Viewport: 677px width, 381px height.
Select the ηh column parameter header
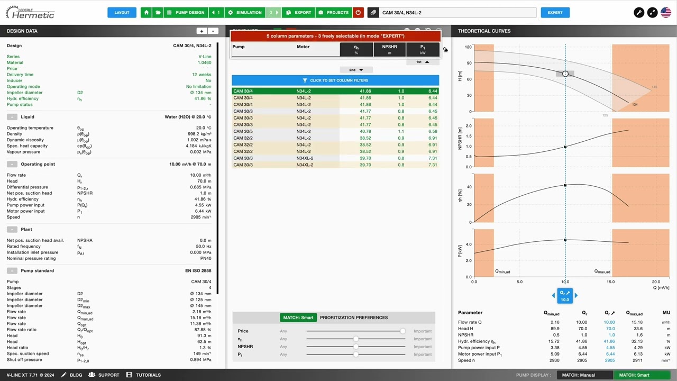[356, 49]
